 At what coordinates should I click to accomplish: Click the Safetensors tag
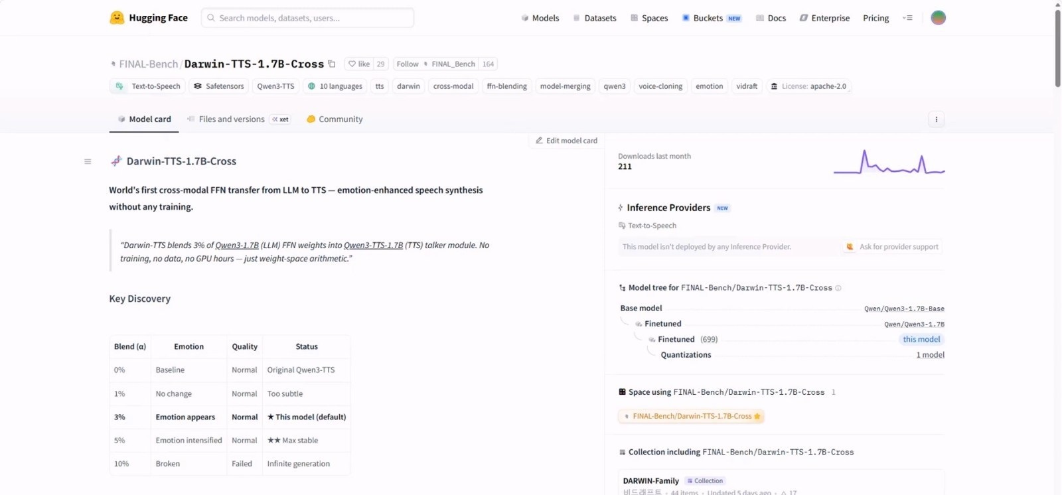click(x=218, y=86)
